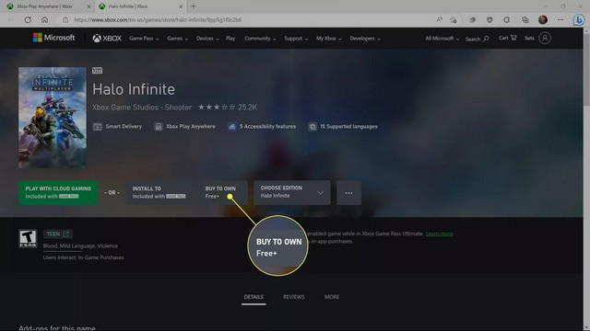Open the shopping Cart
Image resolution: width=590 pixels, height=331 pixels.
[x=508, y=38]
